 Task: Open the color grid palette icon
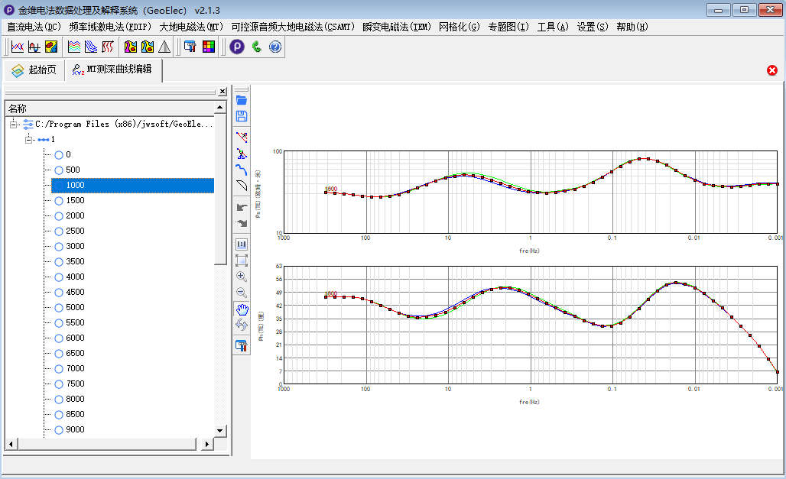tap(209, 47)
